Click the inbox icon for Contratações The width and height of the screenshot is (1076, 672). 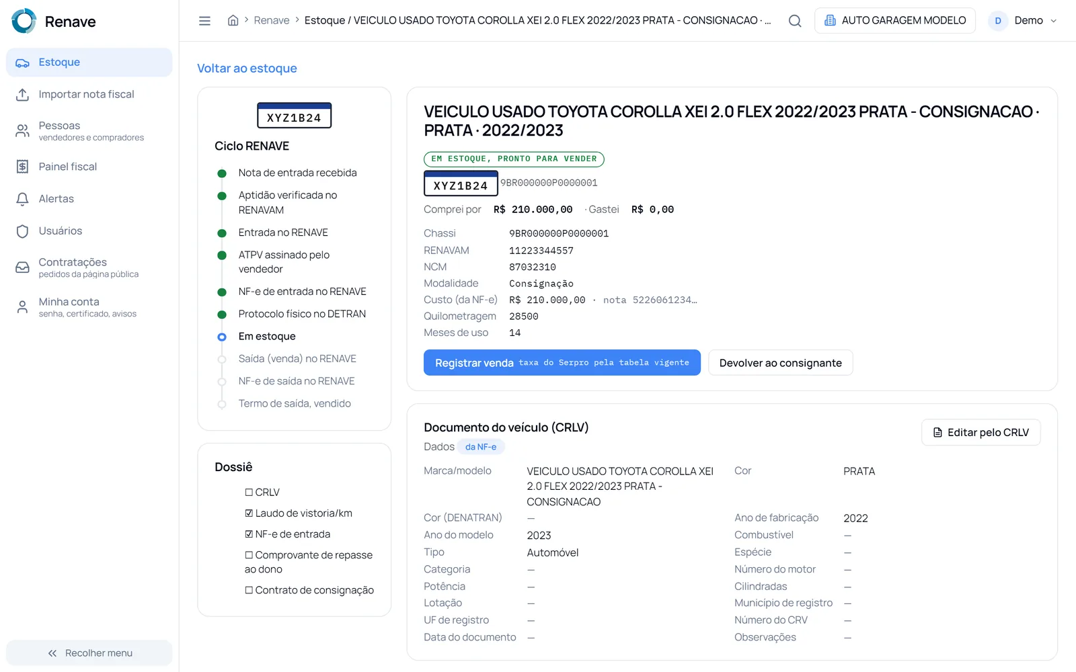click(x=22, y=267)
